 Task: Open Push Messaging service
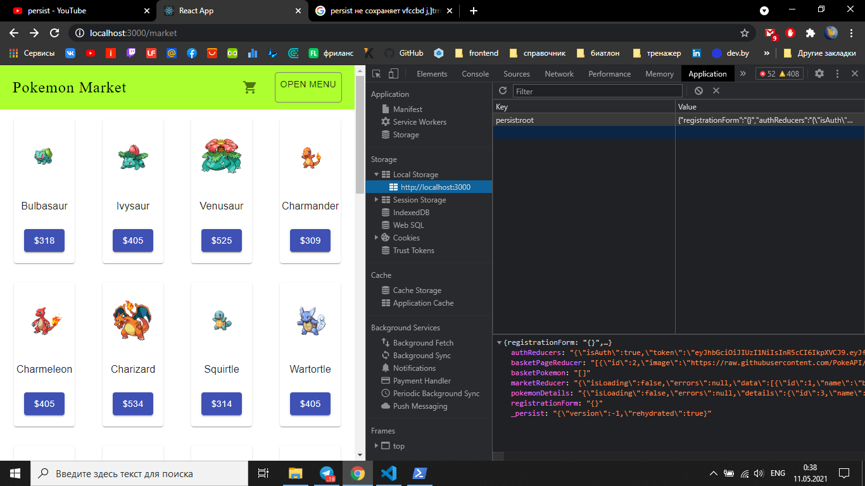(x=420, y=406)
